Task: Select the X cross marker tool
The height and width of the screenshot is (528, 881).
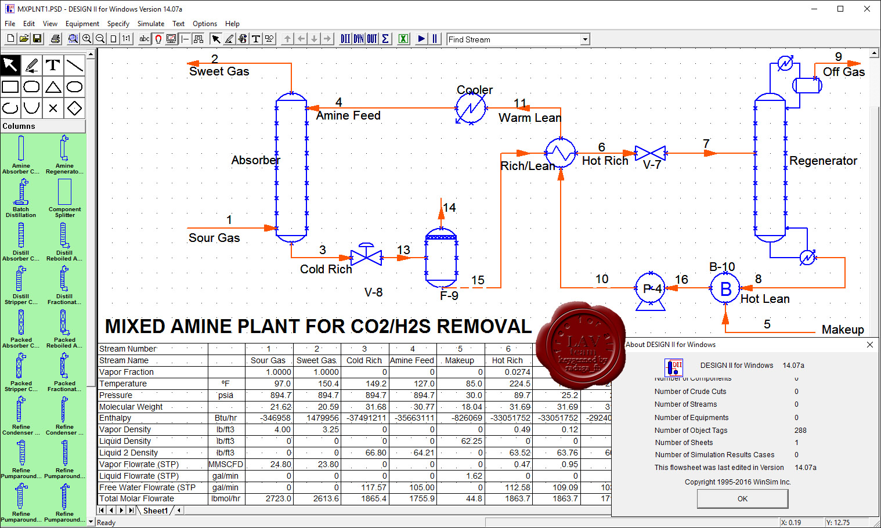Action: click(53, 109)
